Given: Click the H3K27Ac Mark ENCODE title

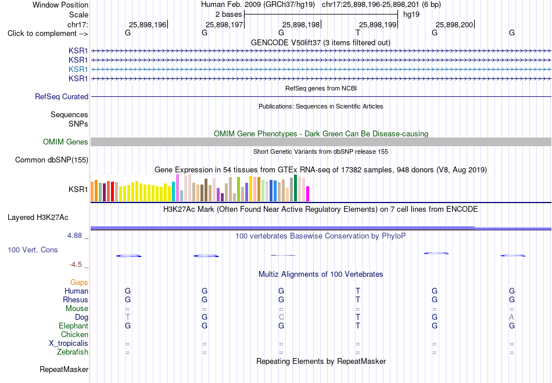Looking at the screenshot, I should 320,209.
